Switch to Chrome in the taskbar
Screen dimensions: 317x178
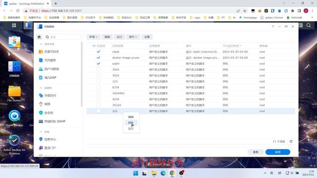pos(172,173)
